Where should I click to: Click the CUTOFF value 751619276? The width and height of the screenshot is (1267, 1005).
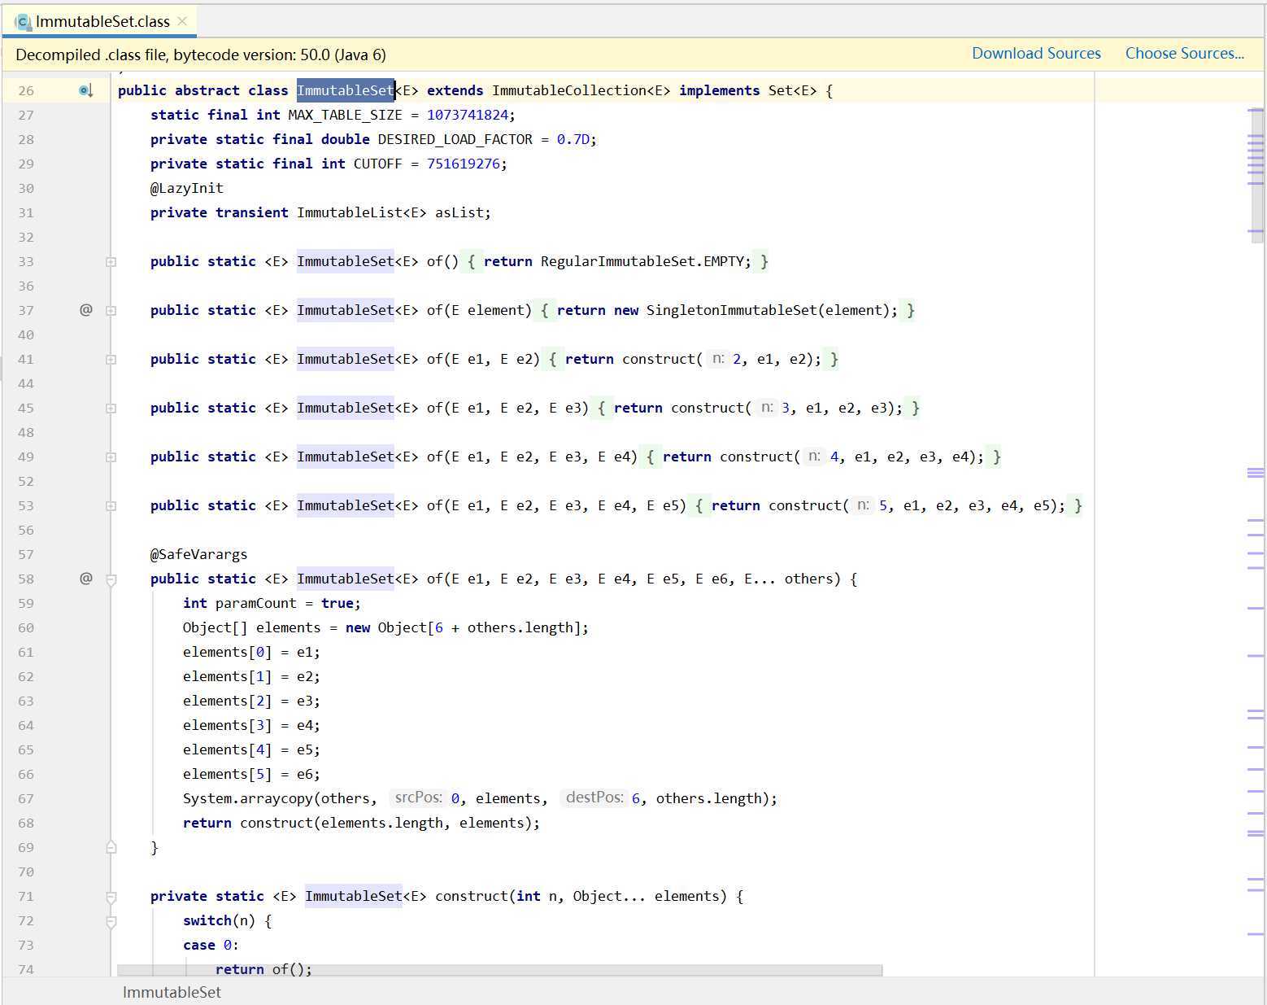coord(464,164)
